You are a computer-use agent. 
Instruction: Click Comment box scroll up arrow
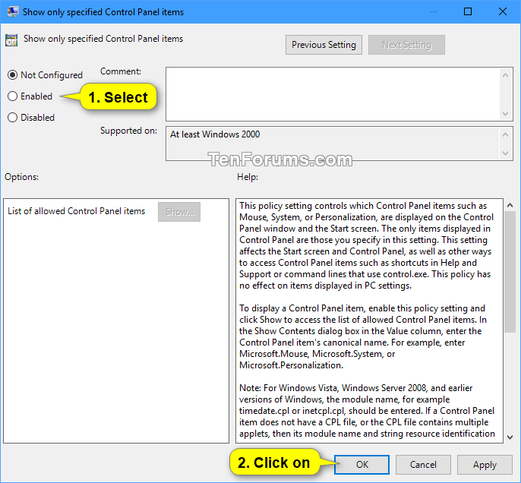[x=505, y=75]
